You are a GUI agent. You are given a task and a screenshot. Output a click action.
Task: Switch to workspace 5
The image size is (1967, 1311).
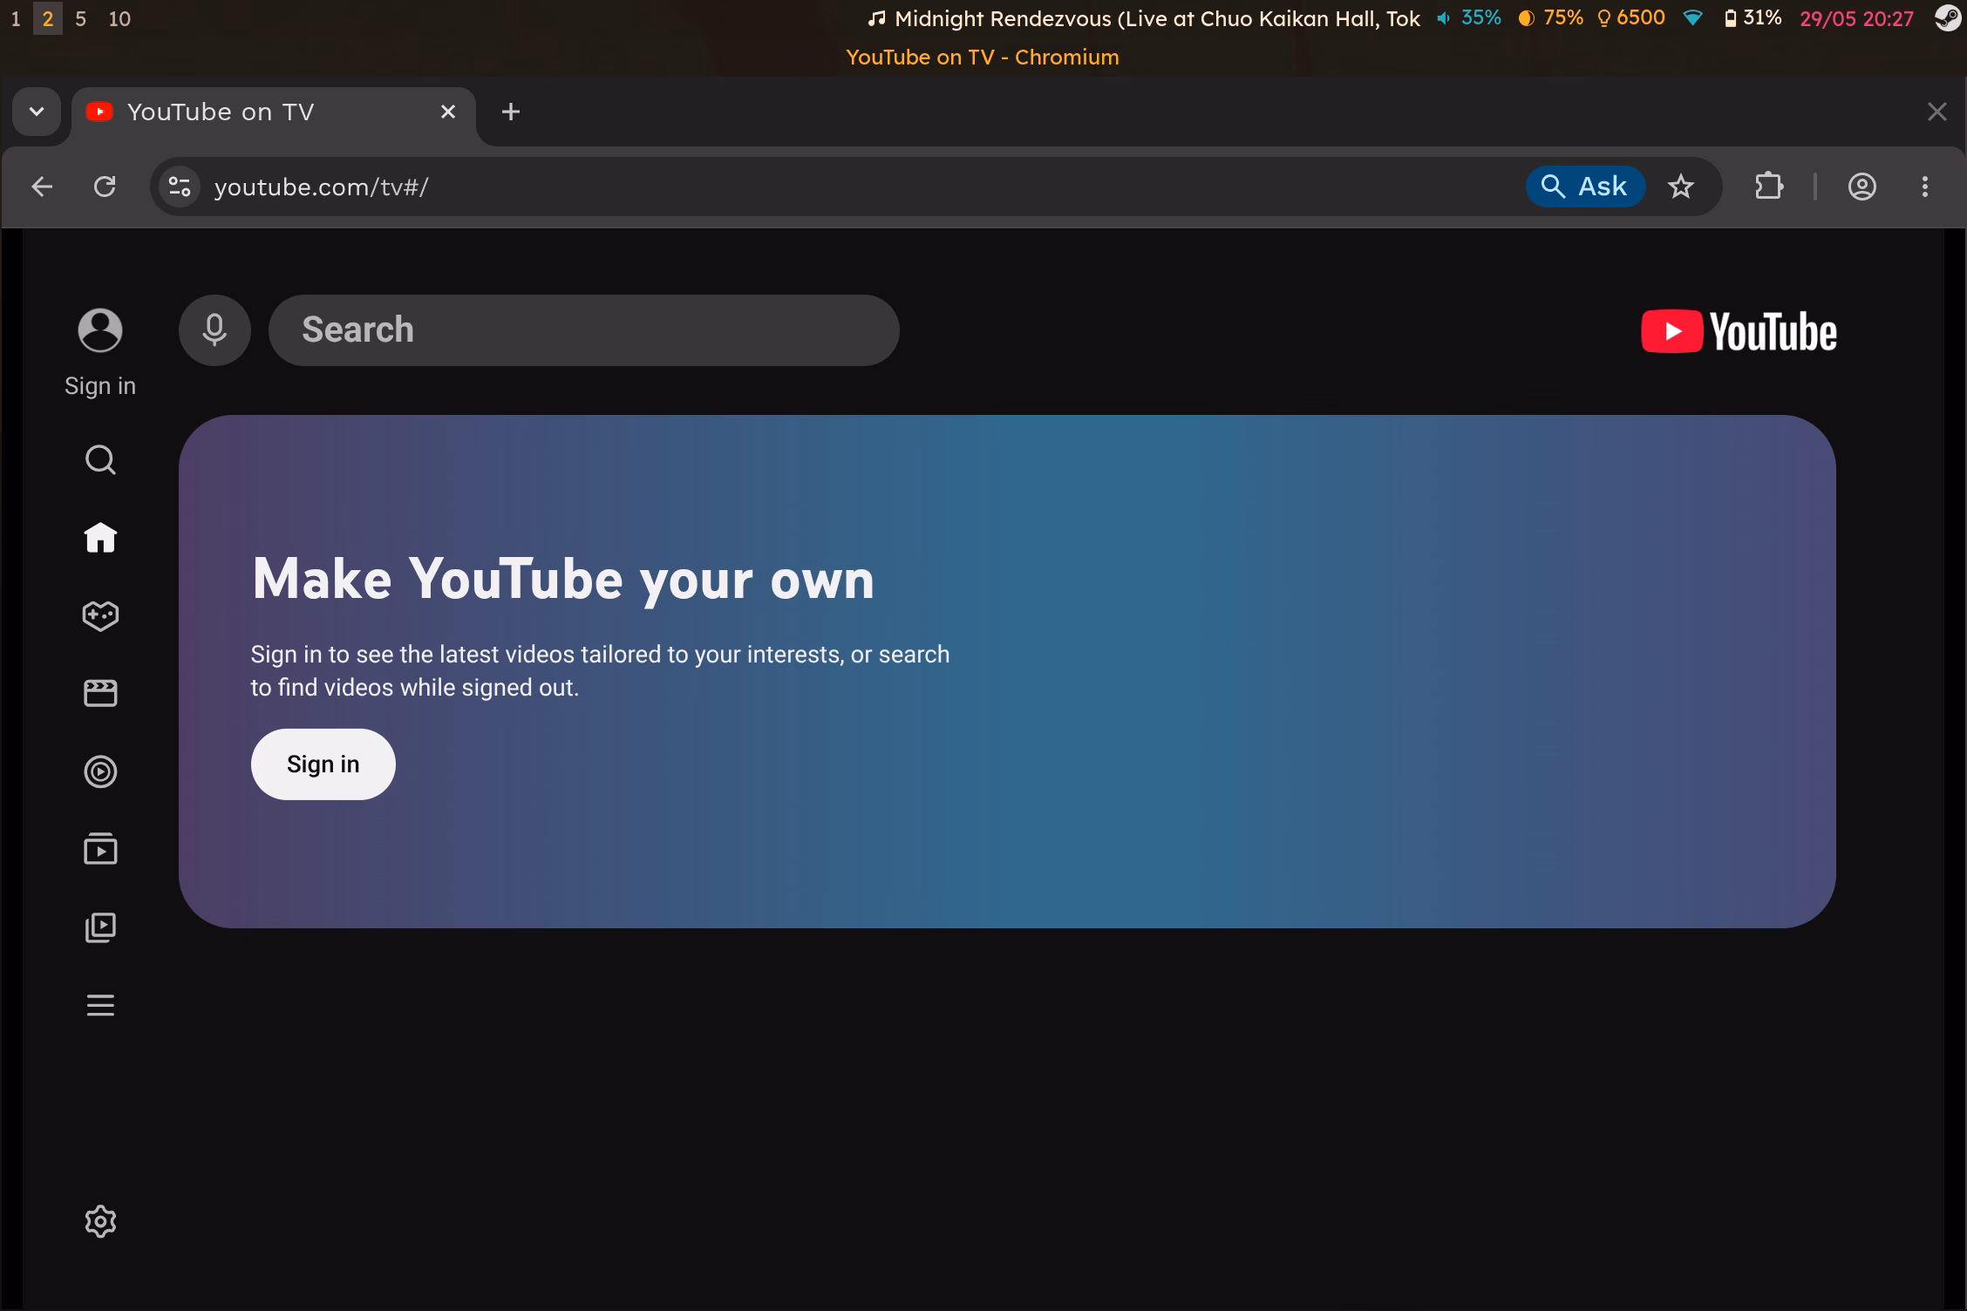point(80,18)
